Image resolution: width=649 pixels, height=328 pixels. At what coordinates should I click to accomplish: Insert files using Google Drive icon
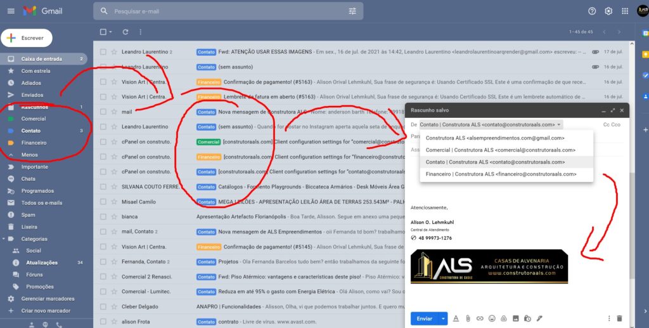click(504, 318)
